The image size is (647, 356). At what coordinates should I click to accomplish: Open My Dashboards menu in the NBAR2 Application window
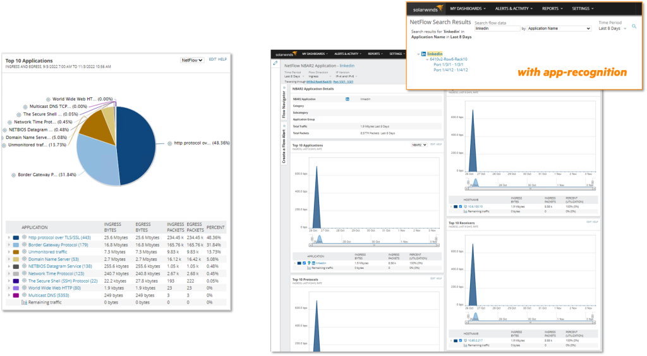[x=315, y=54]
